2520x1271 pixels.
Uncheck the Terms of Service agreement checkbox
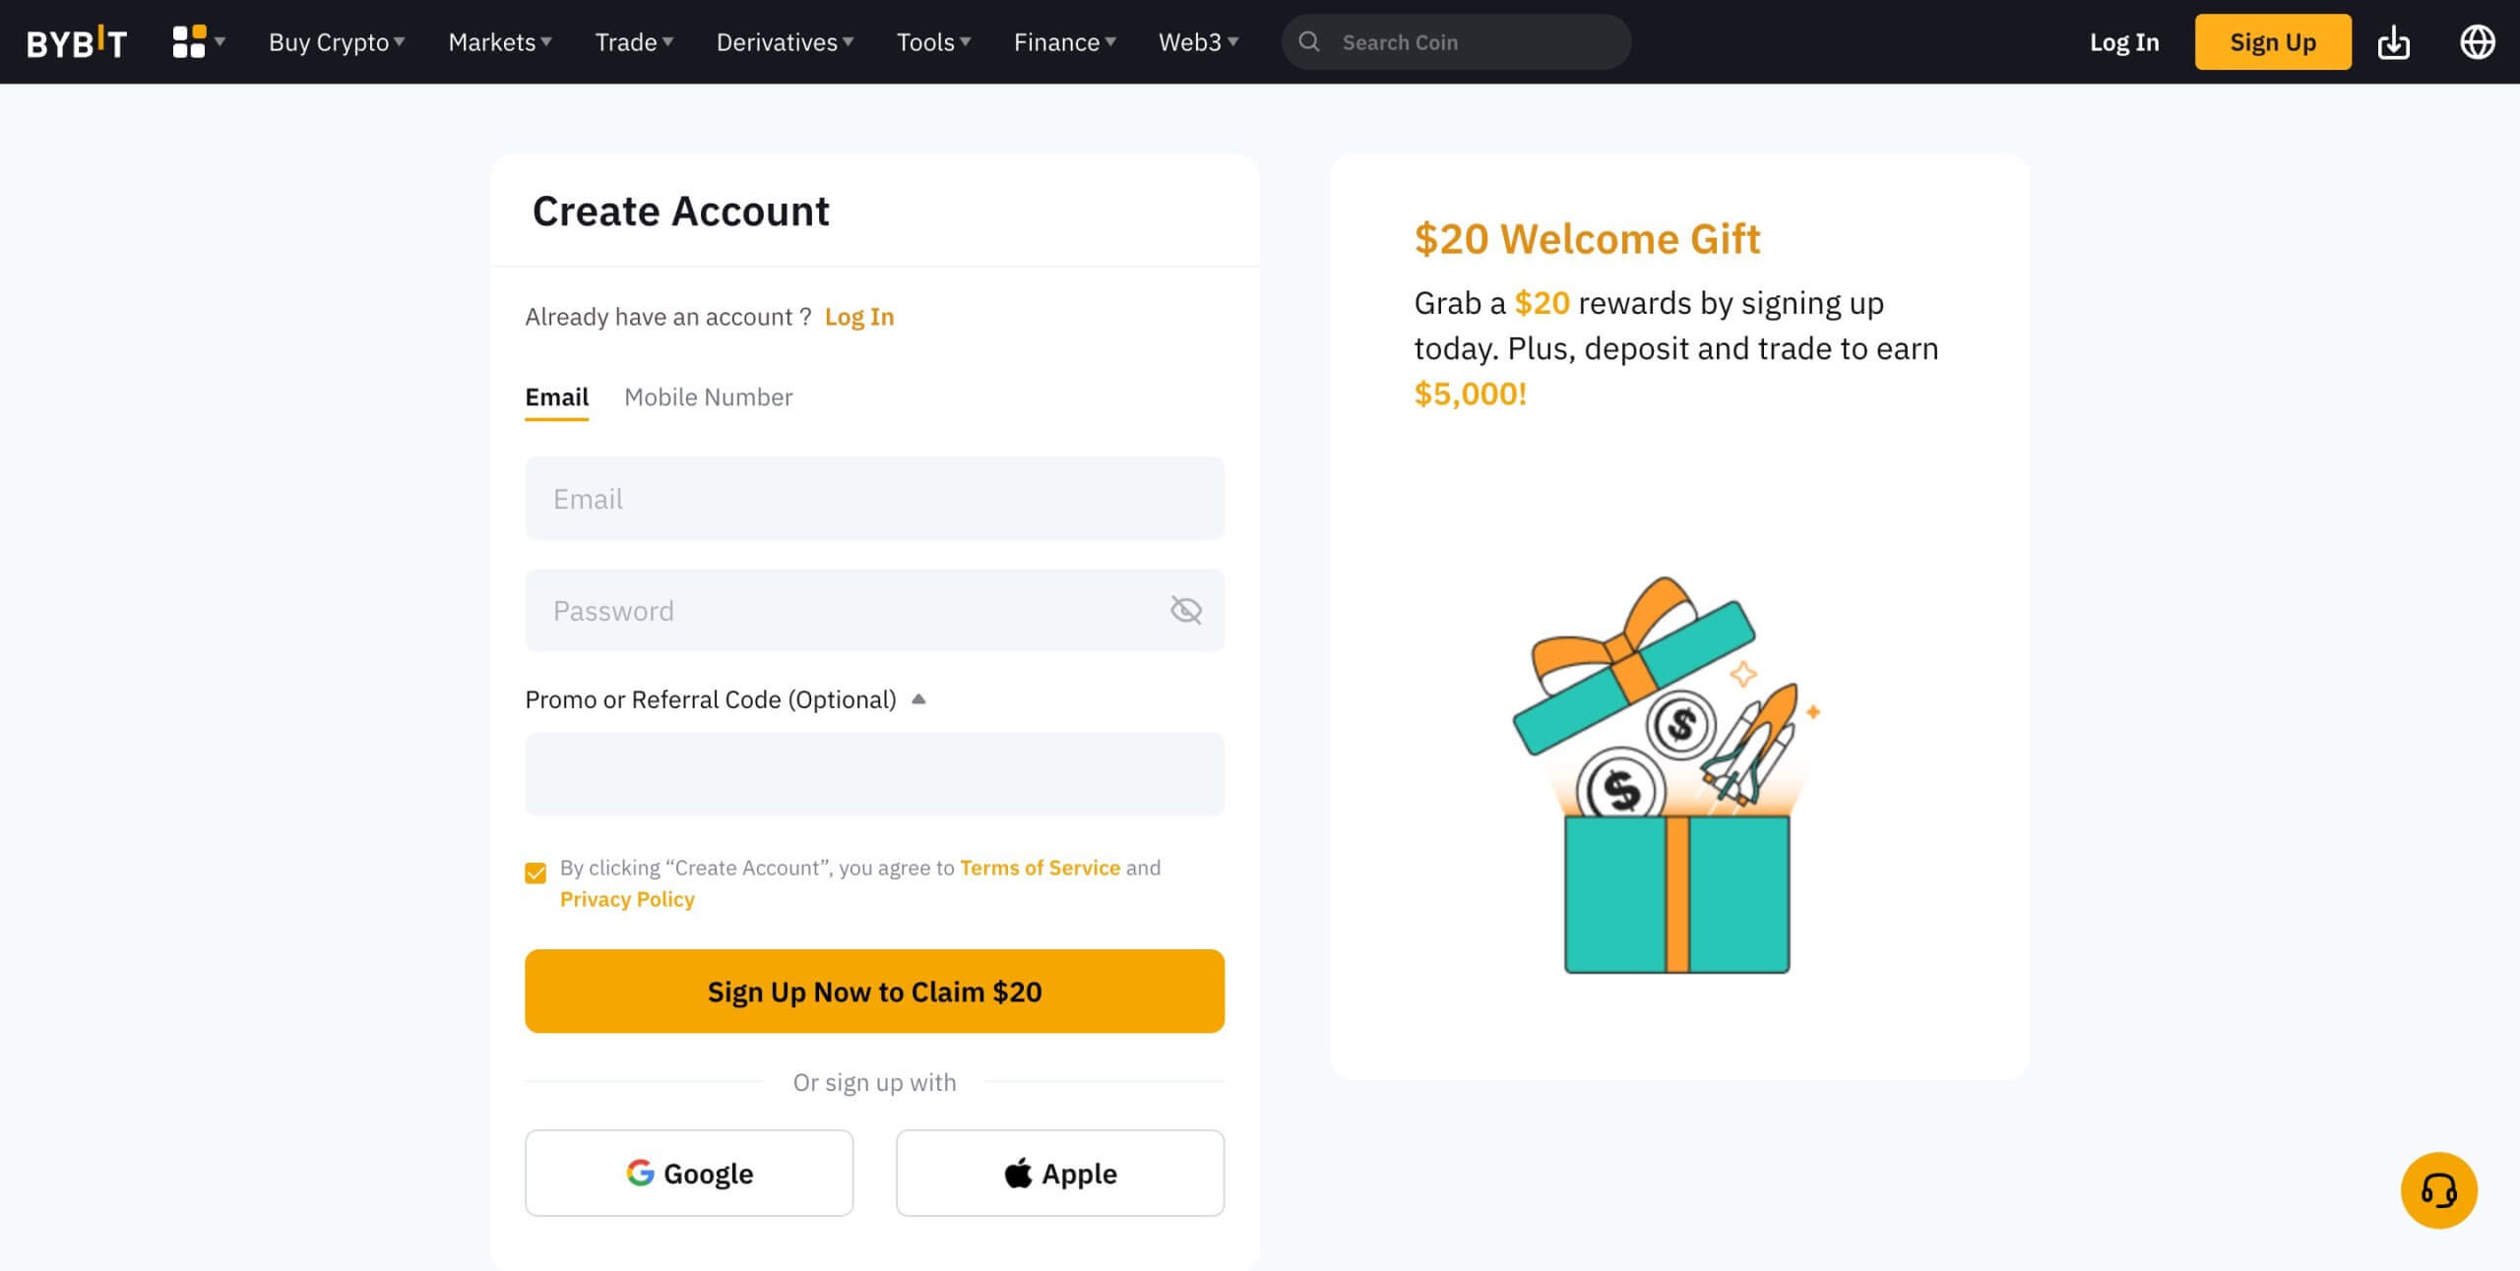[535, 873]
